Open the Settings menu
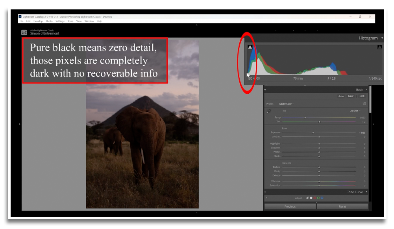 pyautogui.click(x=60, y=21)
